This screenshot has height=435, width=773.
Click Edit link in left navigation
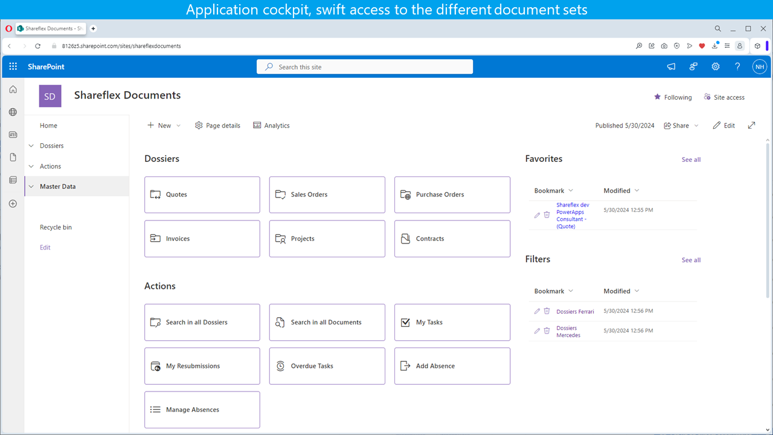coord(45,248)
